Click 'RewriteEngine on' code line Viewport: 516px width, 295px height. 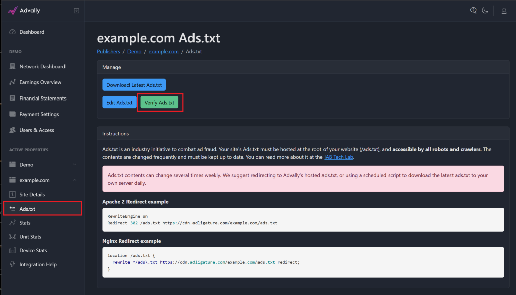pos(127,216)
